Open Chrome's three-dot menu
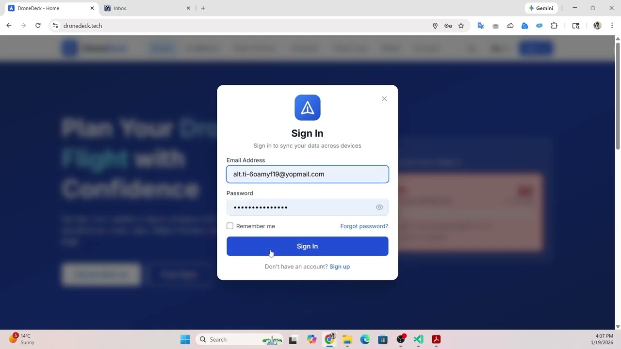 click(612, 26)
